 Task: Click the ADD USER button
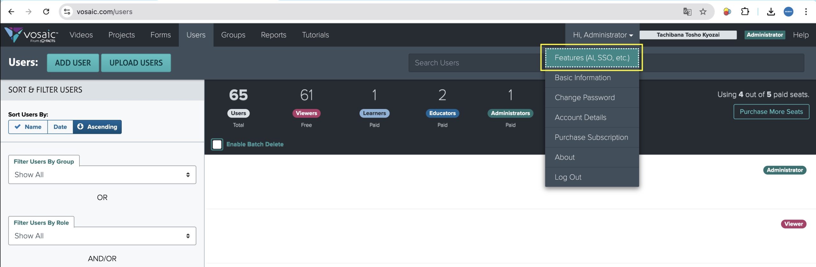pyautogui.click(x=73, y=63)
